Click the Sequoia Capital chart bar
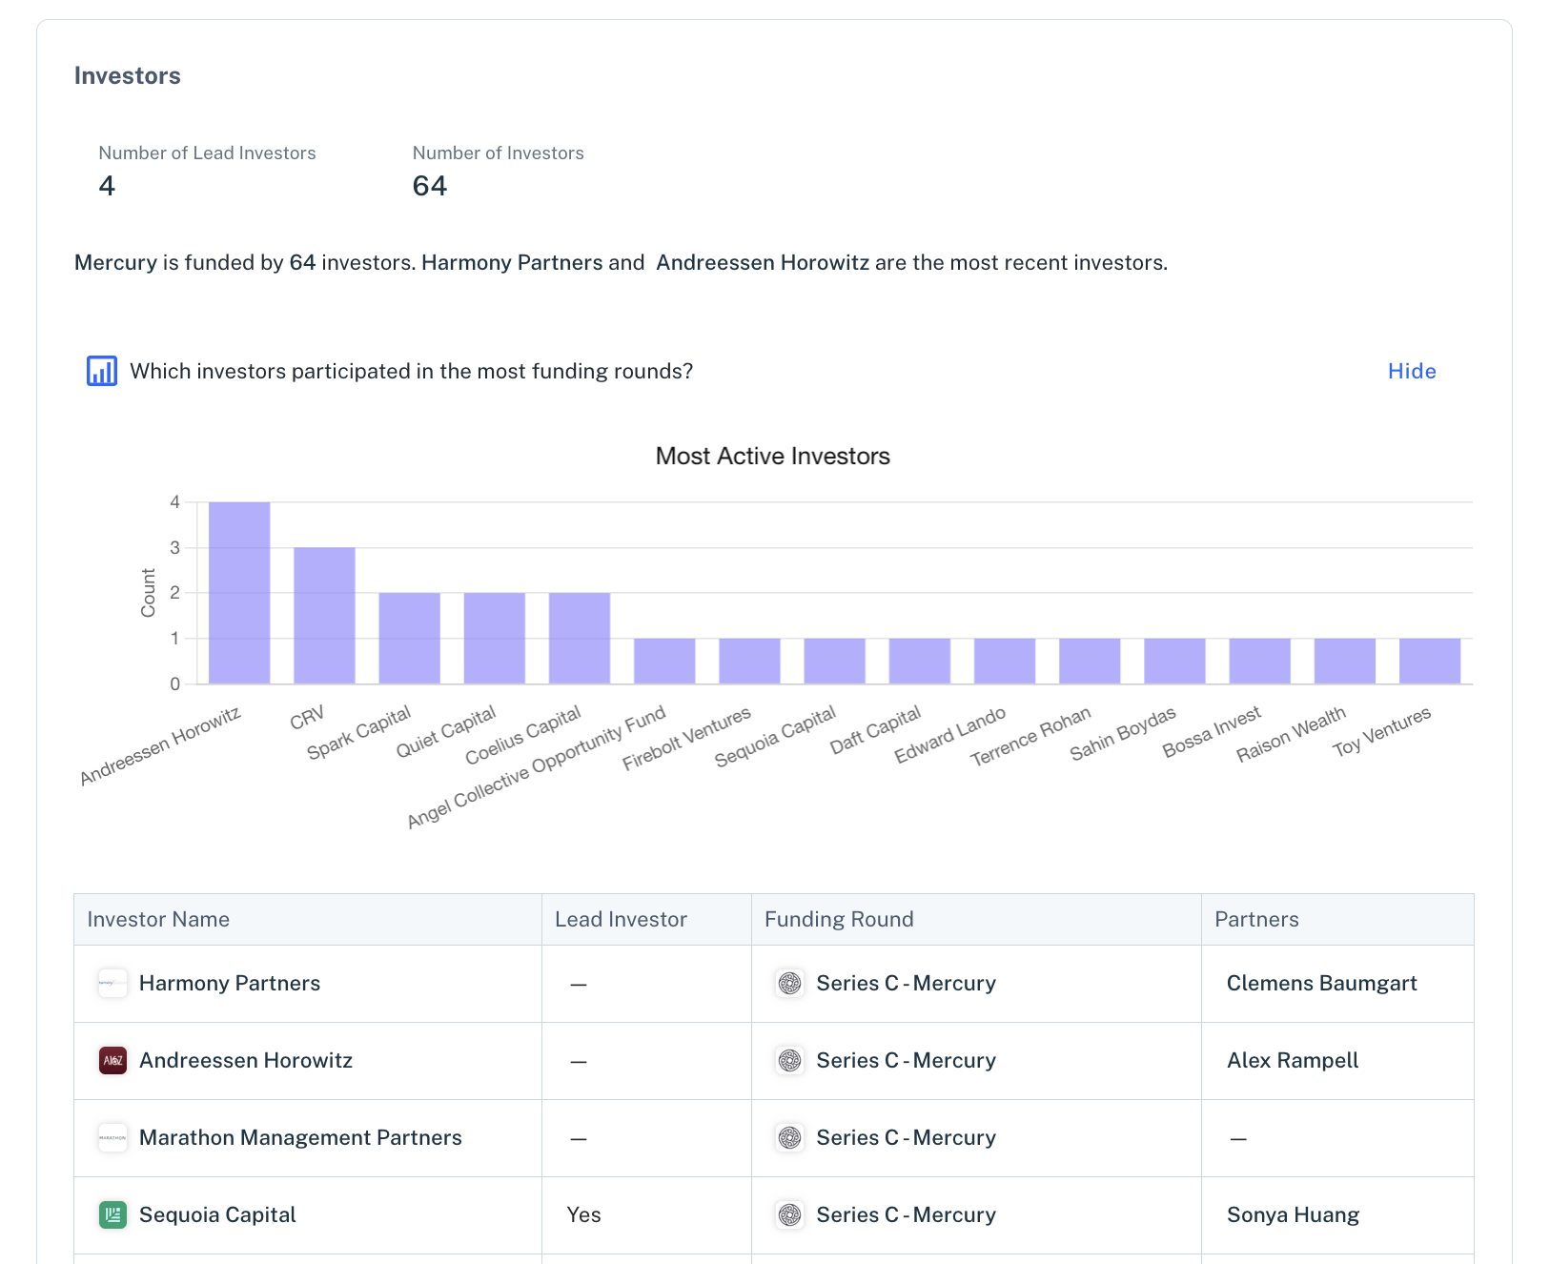 click(x=834, y=661)
